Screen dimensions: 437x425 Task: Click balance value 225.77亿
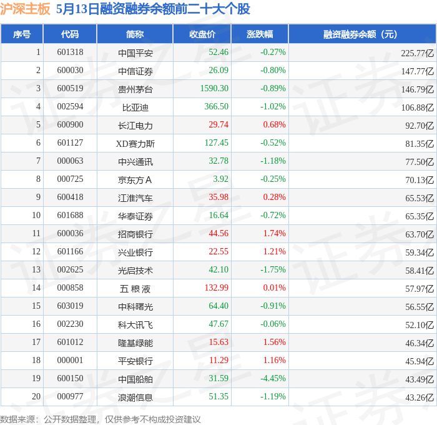click(418, 53)
